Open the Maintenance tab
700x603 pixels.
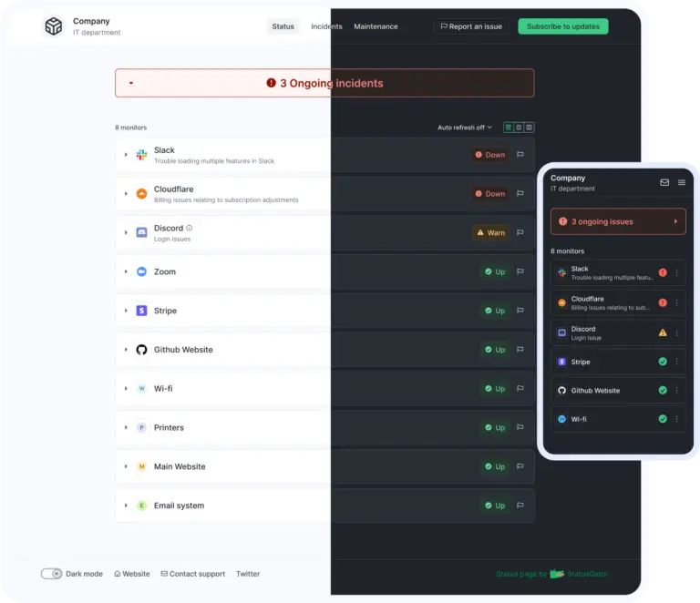click(376, 26)
